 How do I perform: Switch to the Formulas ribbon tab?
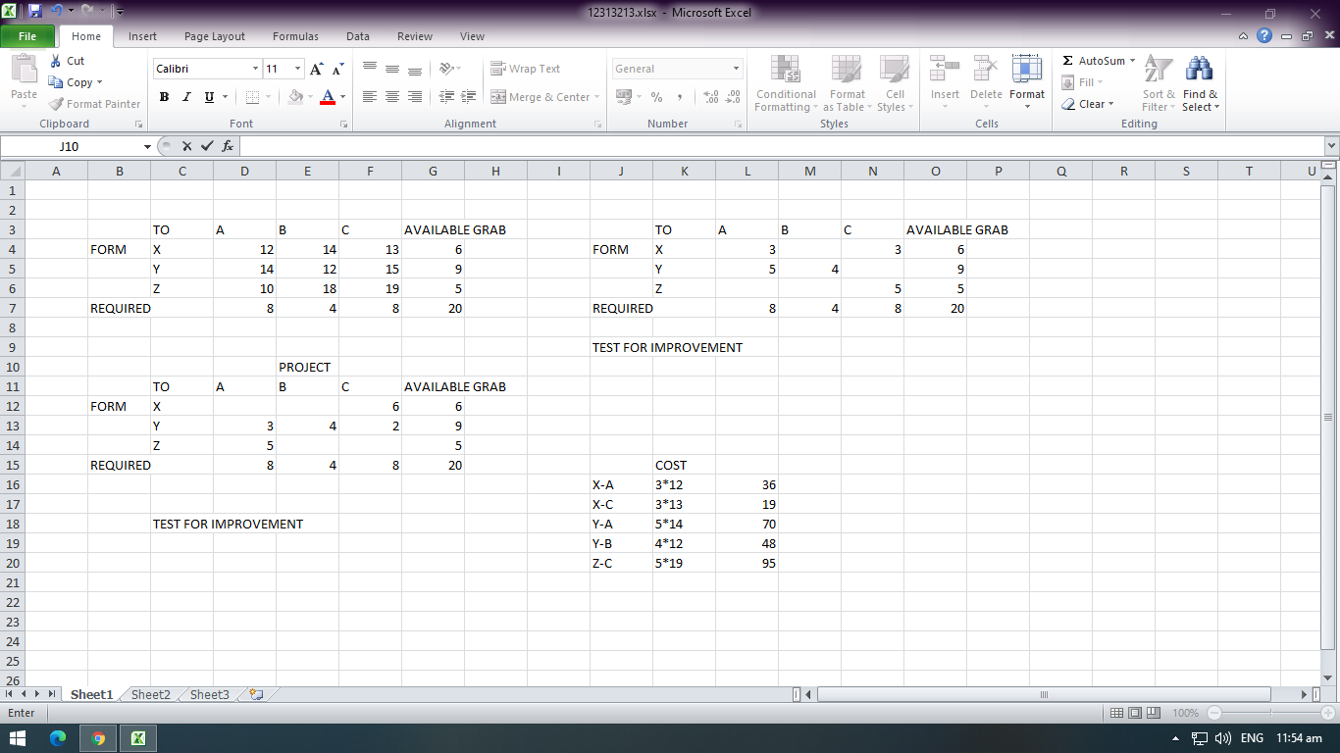(x=294, y=36)
